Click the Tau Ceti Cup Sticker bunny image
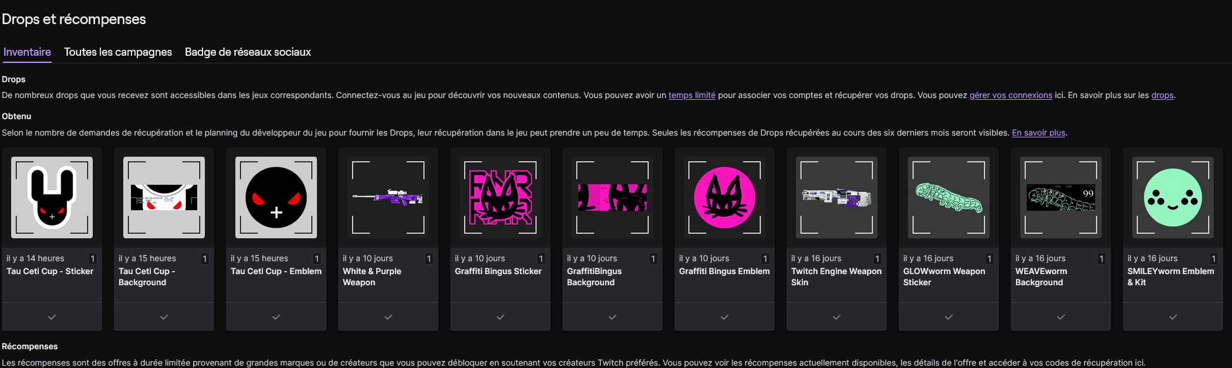The image size is (1232, 368). [x=52, y=197]
